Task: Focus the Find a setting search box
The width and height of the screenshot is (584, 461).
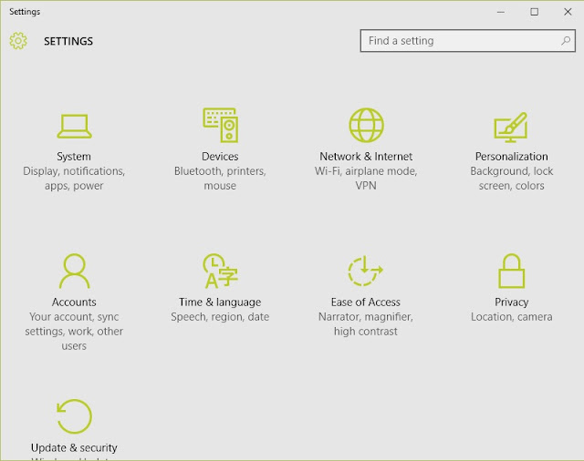Action: coord(468,40)
